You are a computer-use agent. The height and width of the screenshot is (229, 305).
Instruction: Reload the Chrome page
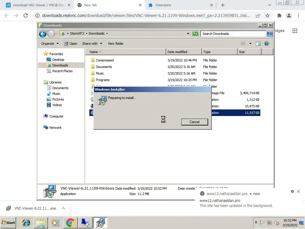pos(26,16)
